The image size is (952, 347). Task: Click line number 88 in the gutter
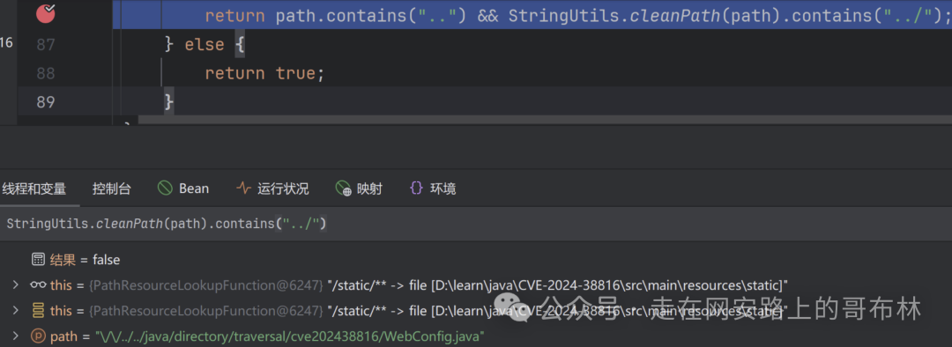click(x=46, y=73)
